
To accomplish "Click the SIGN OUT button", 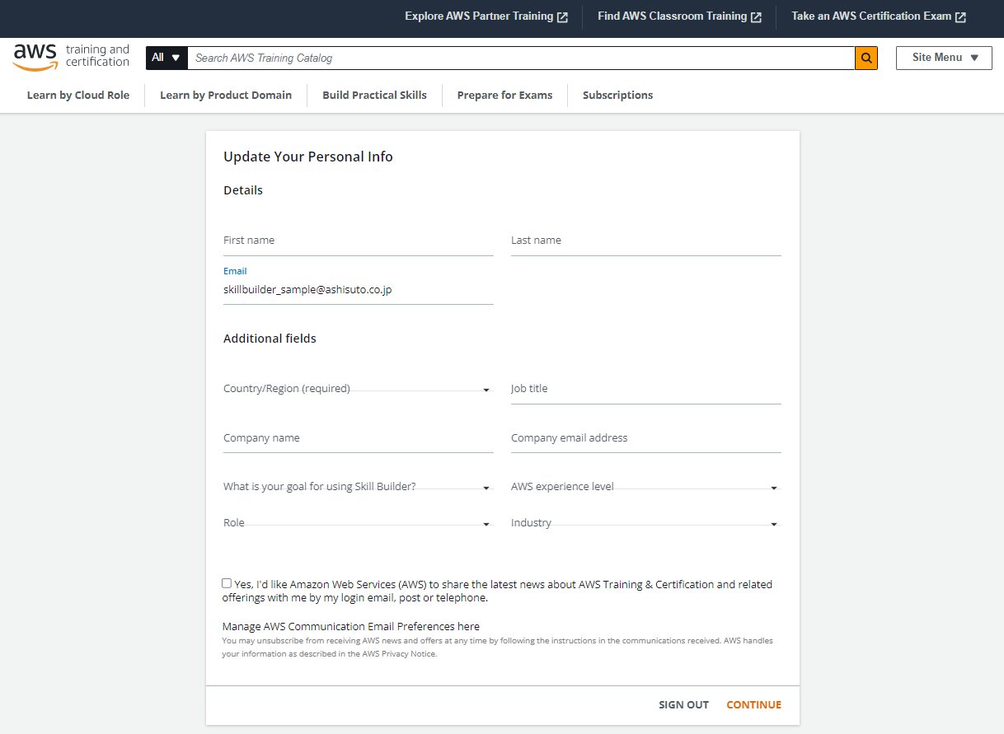I will coord(683,705).
